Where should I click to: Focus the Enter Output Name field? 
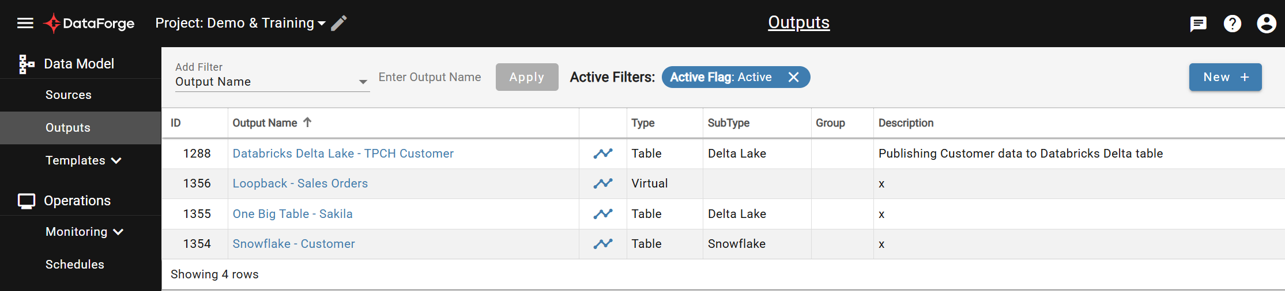click(430, 77)
